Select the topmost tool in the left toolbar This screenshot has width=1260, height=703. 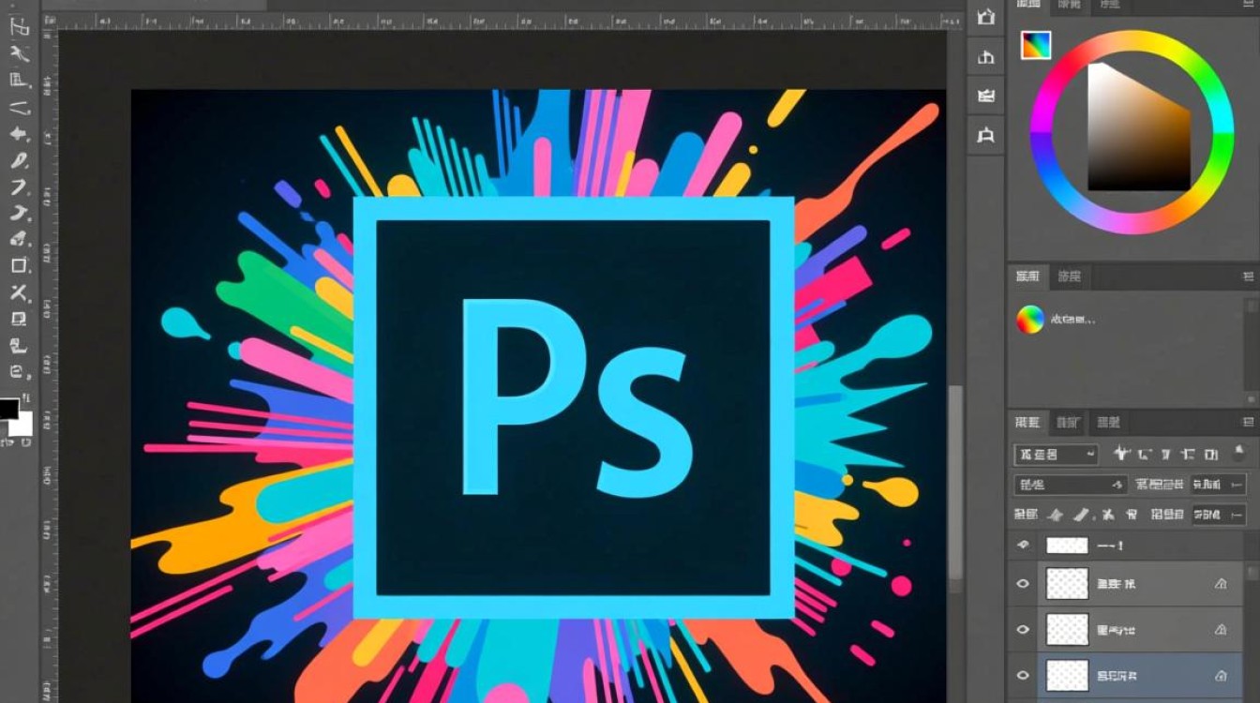pos(19,25)
